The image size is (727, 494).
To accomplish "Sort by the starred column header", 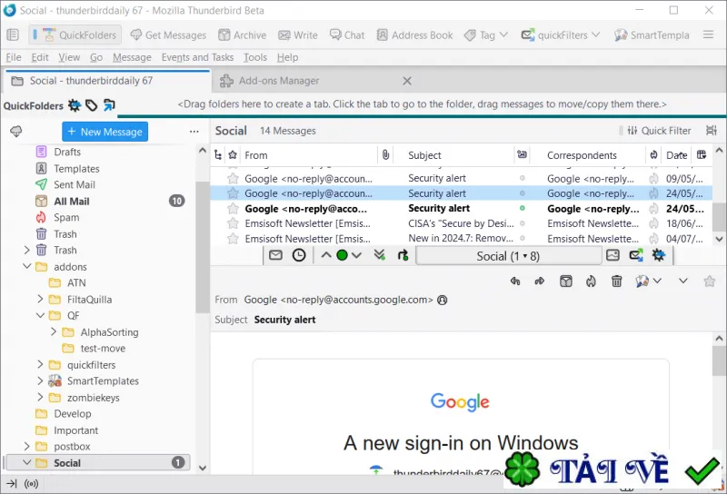I will 233,155.
